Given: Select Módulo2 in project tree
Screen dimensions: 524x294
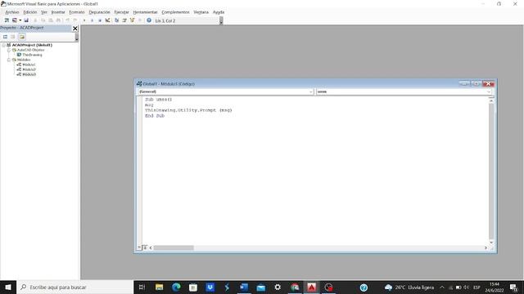Looking at the screenshot, I should coord(29,69).
